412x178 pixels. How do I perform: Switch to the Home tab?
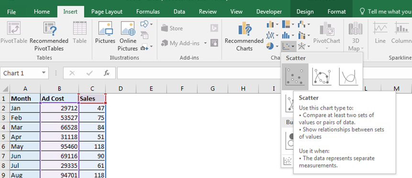pos(42,12)
